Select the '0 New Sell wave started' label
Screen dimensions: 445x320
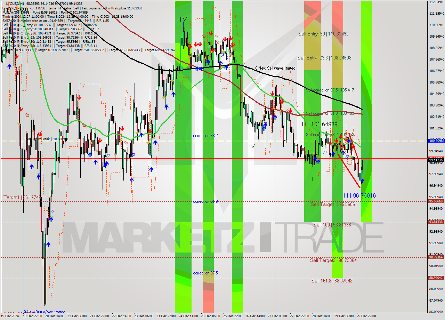275,68
